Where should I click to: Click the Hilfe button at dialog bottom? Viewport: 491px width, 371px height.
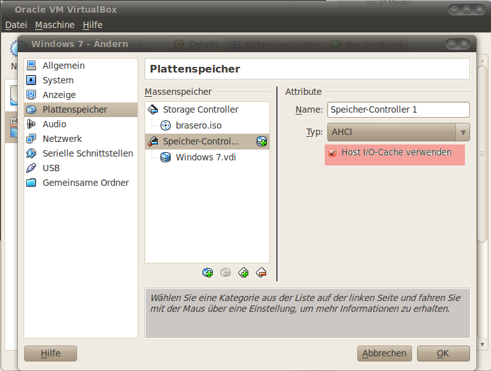coord(50,353)
